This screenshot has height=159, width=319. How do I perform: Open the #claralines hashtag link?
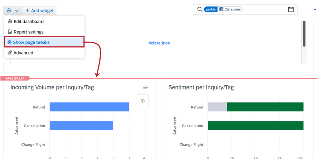(x=159, y=43)
